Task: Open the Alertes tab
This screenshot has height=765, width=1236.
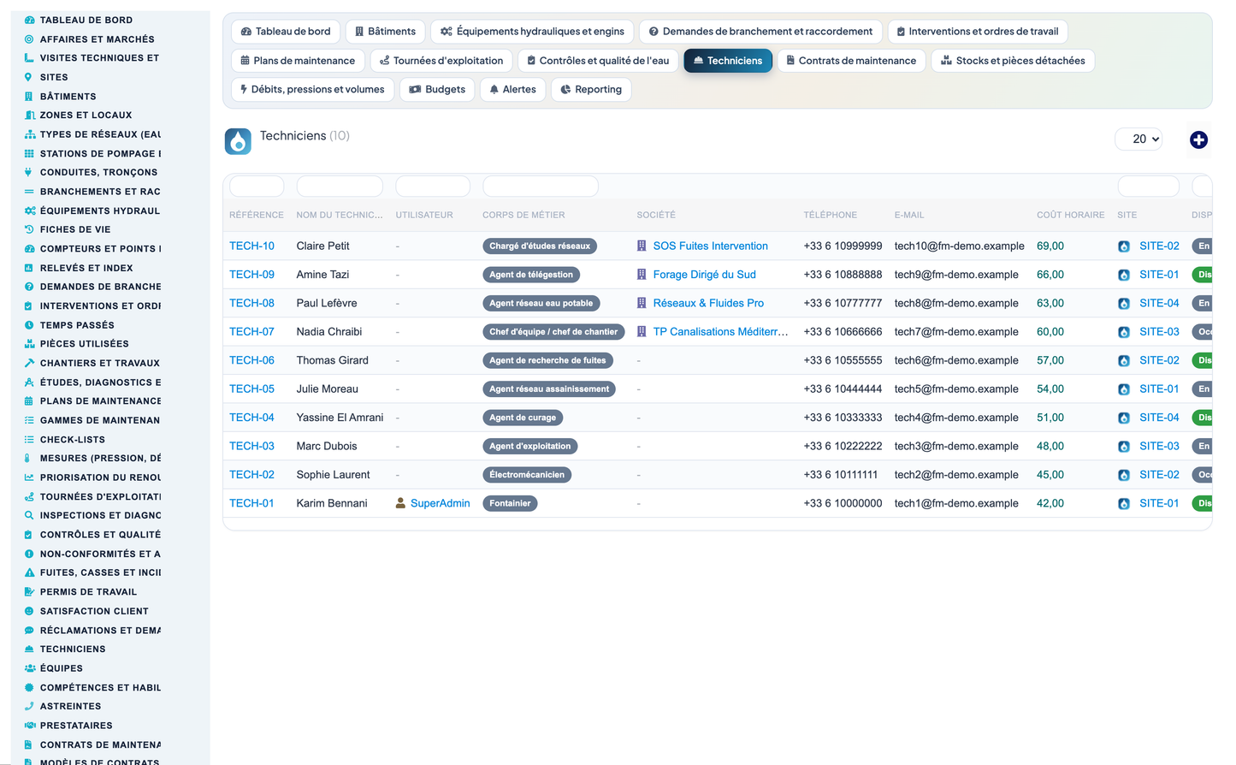Action: click(512, 90)
